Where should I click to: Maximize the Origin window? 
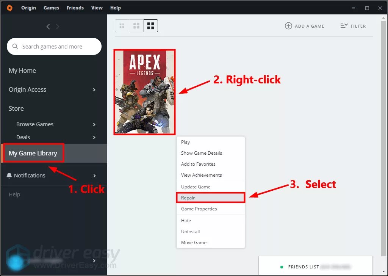pos(367,8)
